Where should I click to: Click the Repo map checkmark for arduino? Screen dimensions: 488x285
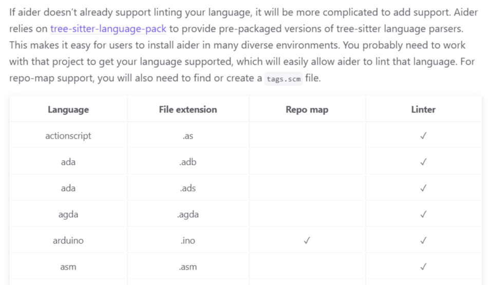(x=307, y=240)
